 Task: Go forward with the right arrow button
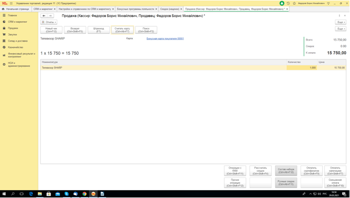point(51,16)
